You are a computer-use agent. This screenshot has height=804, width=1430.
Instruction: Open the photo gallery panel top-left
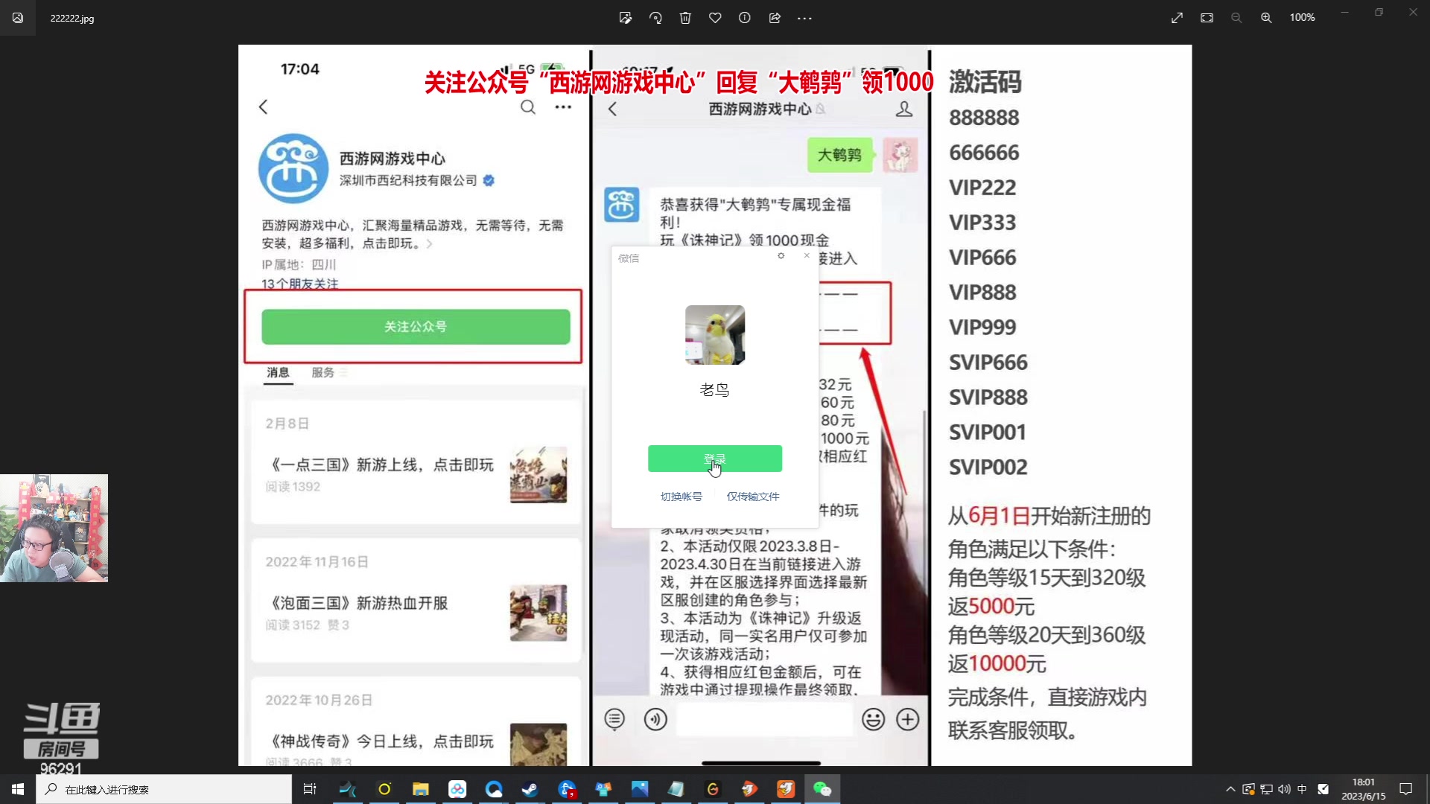click(16, 18)
